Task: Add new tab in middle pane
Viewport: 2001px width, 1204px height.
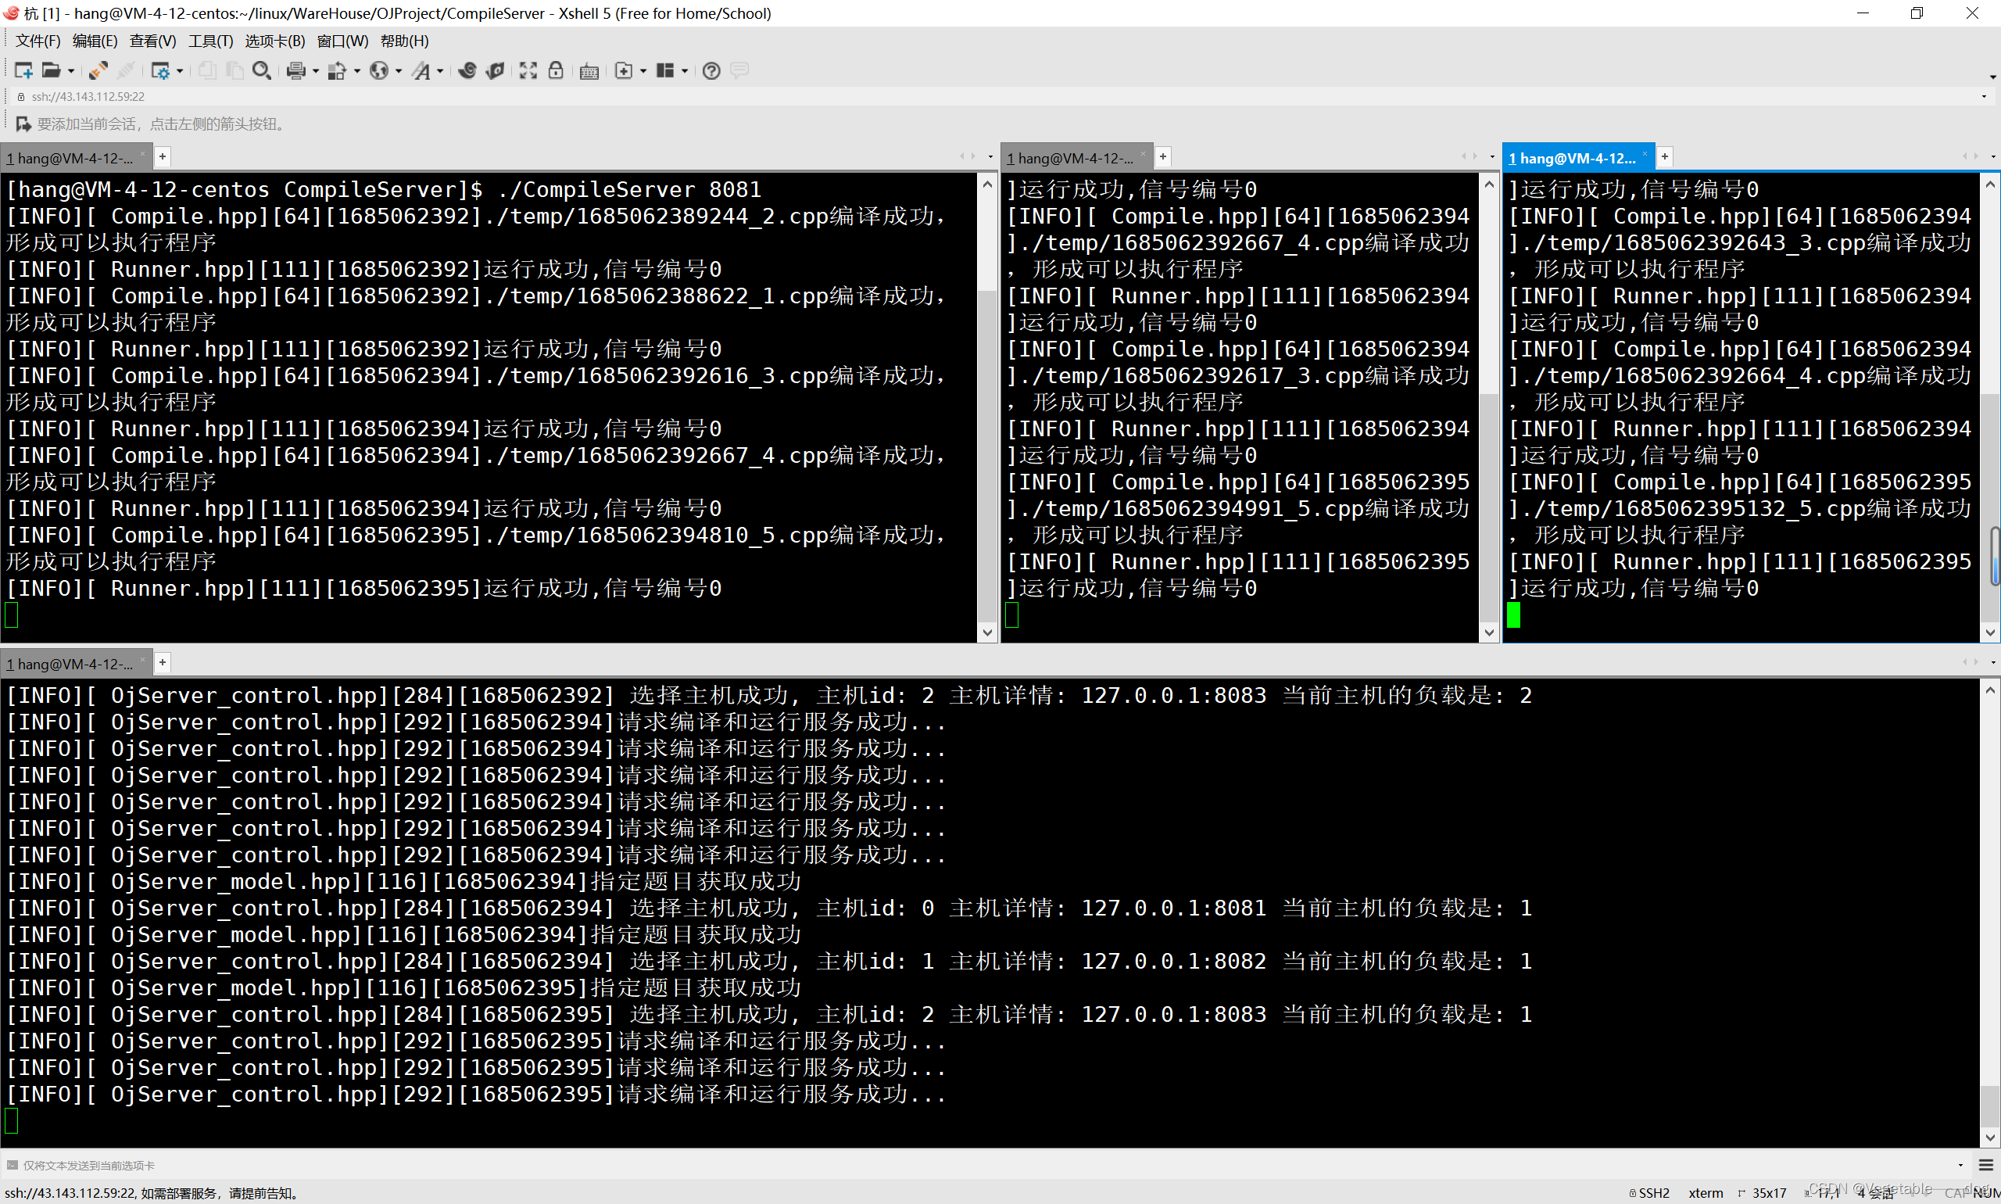Action: (x=1163, y=156)
